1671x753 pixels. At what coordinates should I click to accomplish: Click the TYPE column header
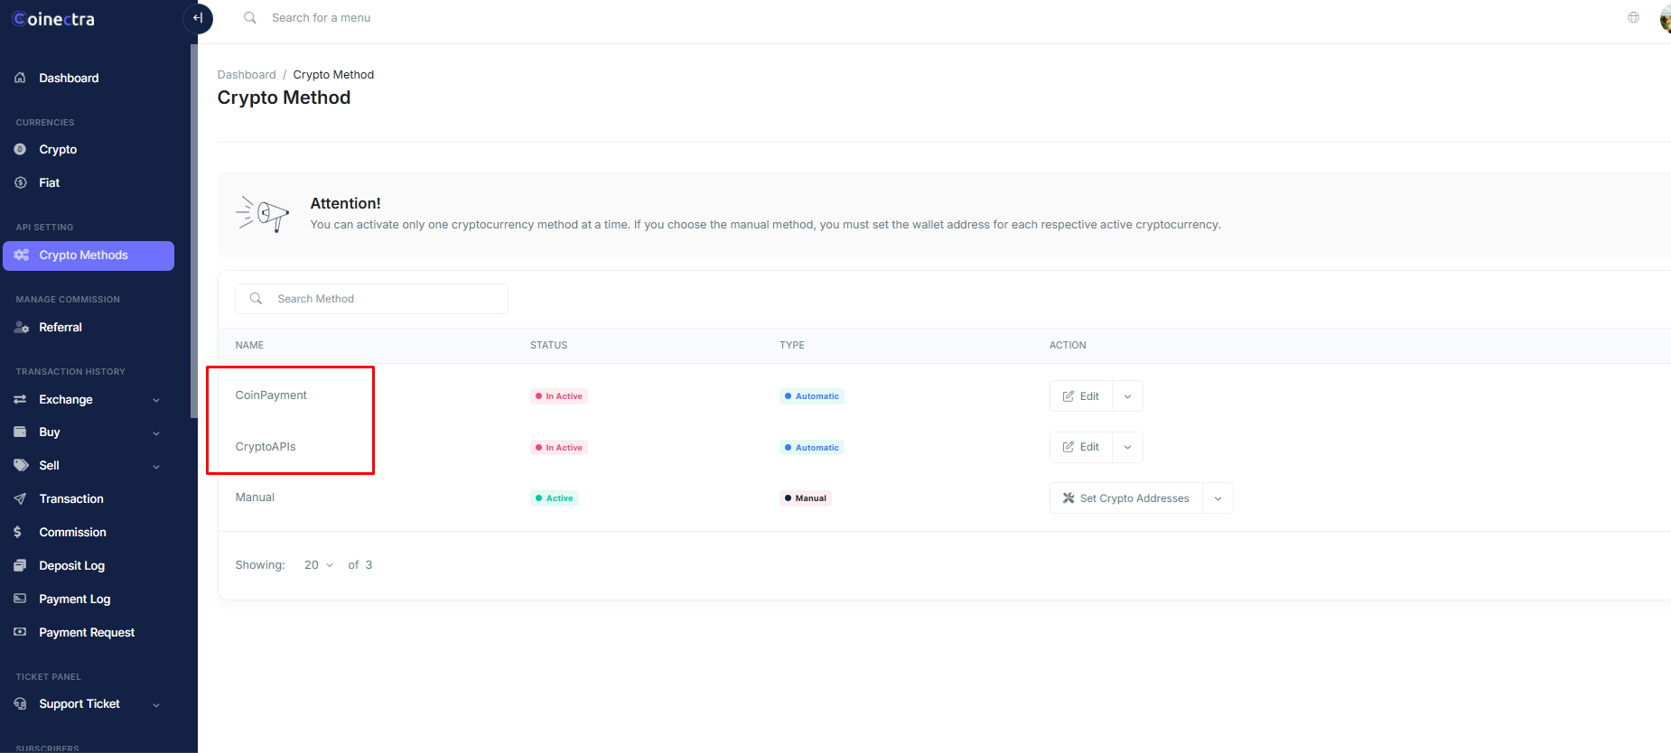(x=792, y=346)
